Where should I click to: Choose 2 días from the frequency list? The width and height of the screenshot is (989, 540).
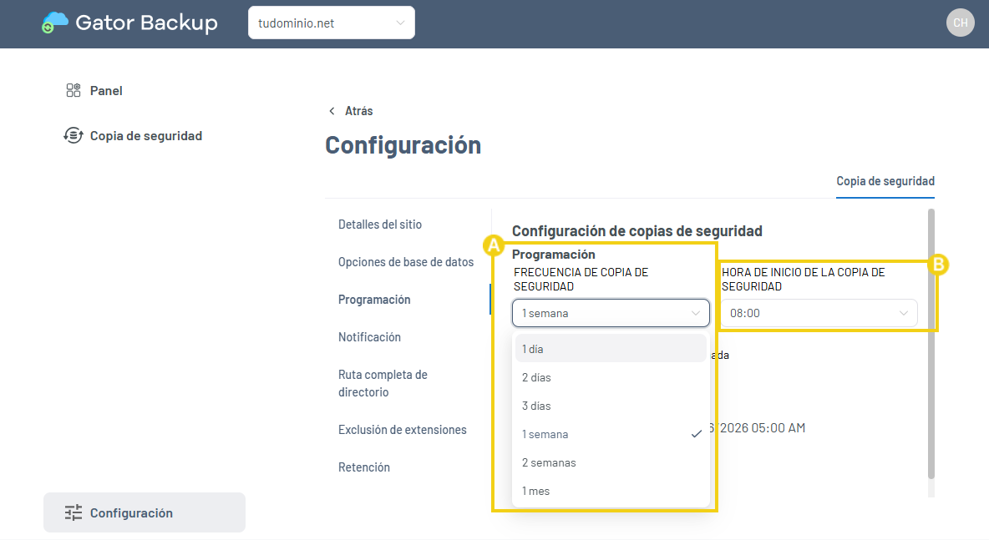tap(611, 377)
